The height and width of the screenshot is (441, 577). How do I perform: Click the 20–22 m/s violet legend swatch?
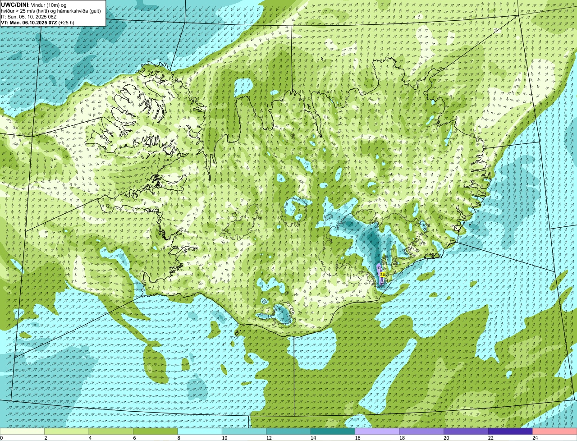click(x=466, y=431)
